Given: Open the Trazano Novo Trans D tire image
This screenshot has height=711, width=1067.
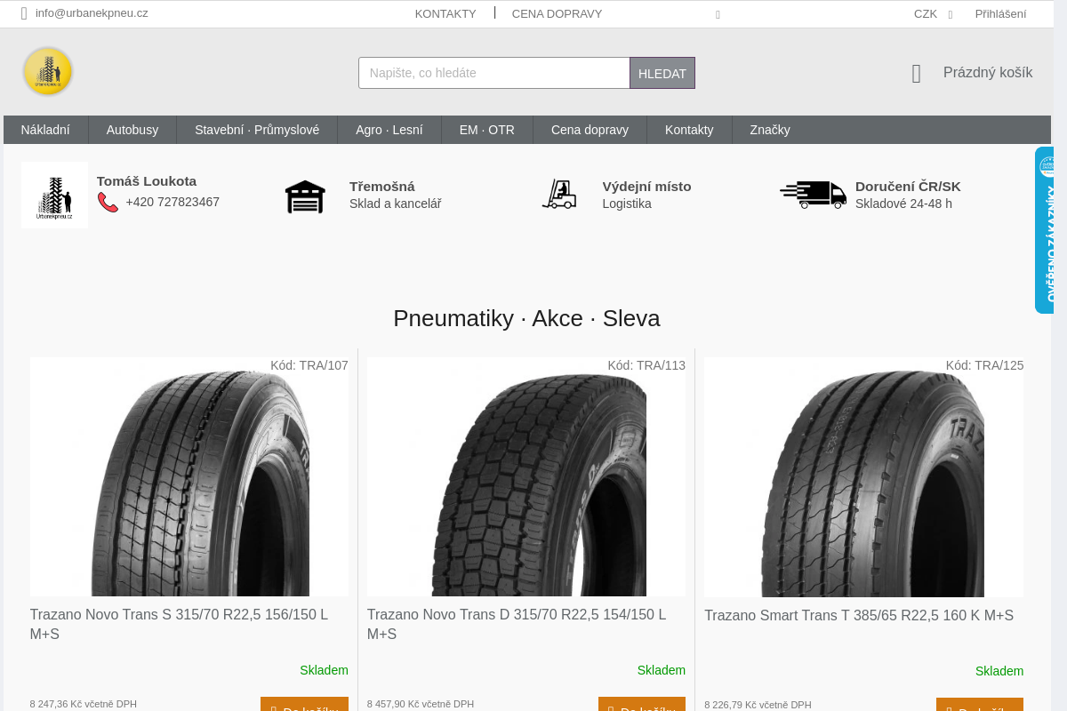Looking at the screenshot, I should coord(526,476).
